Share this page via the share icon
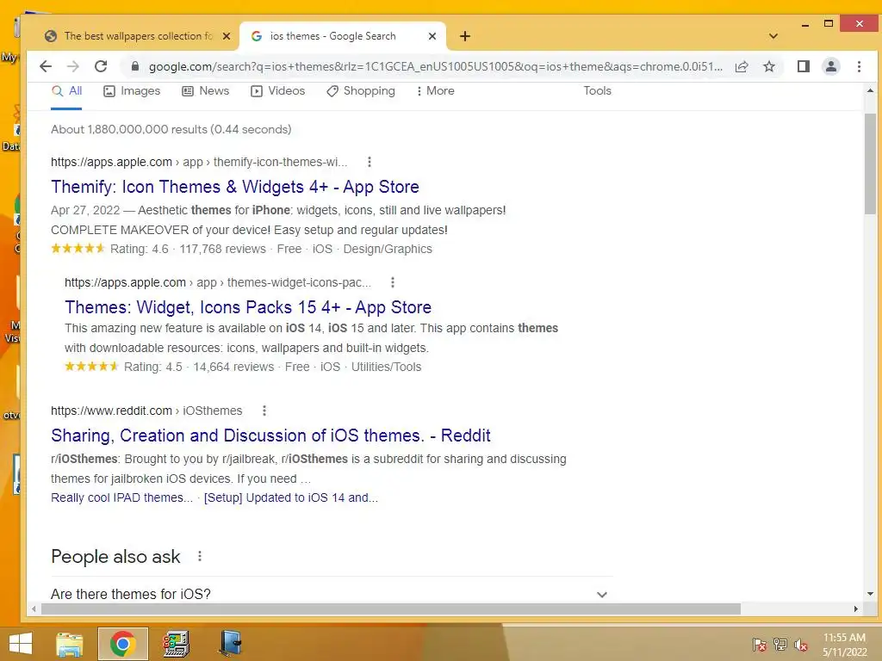Image resolution: width=882 pixels, height=661 pixels. click(742, 66)
